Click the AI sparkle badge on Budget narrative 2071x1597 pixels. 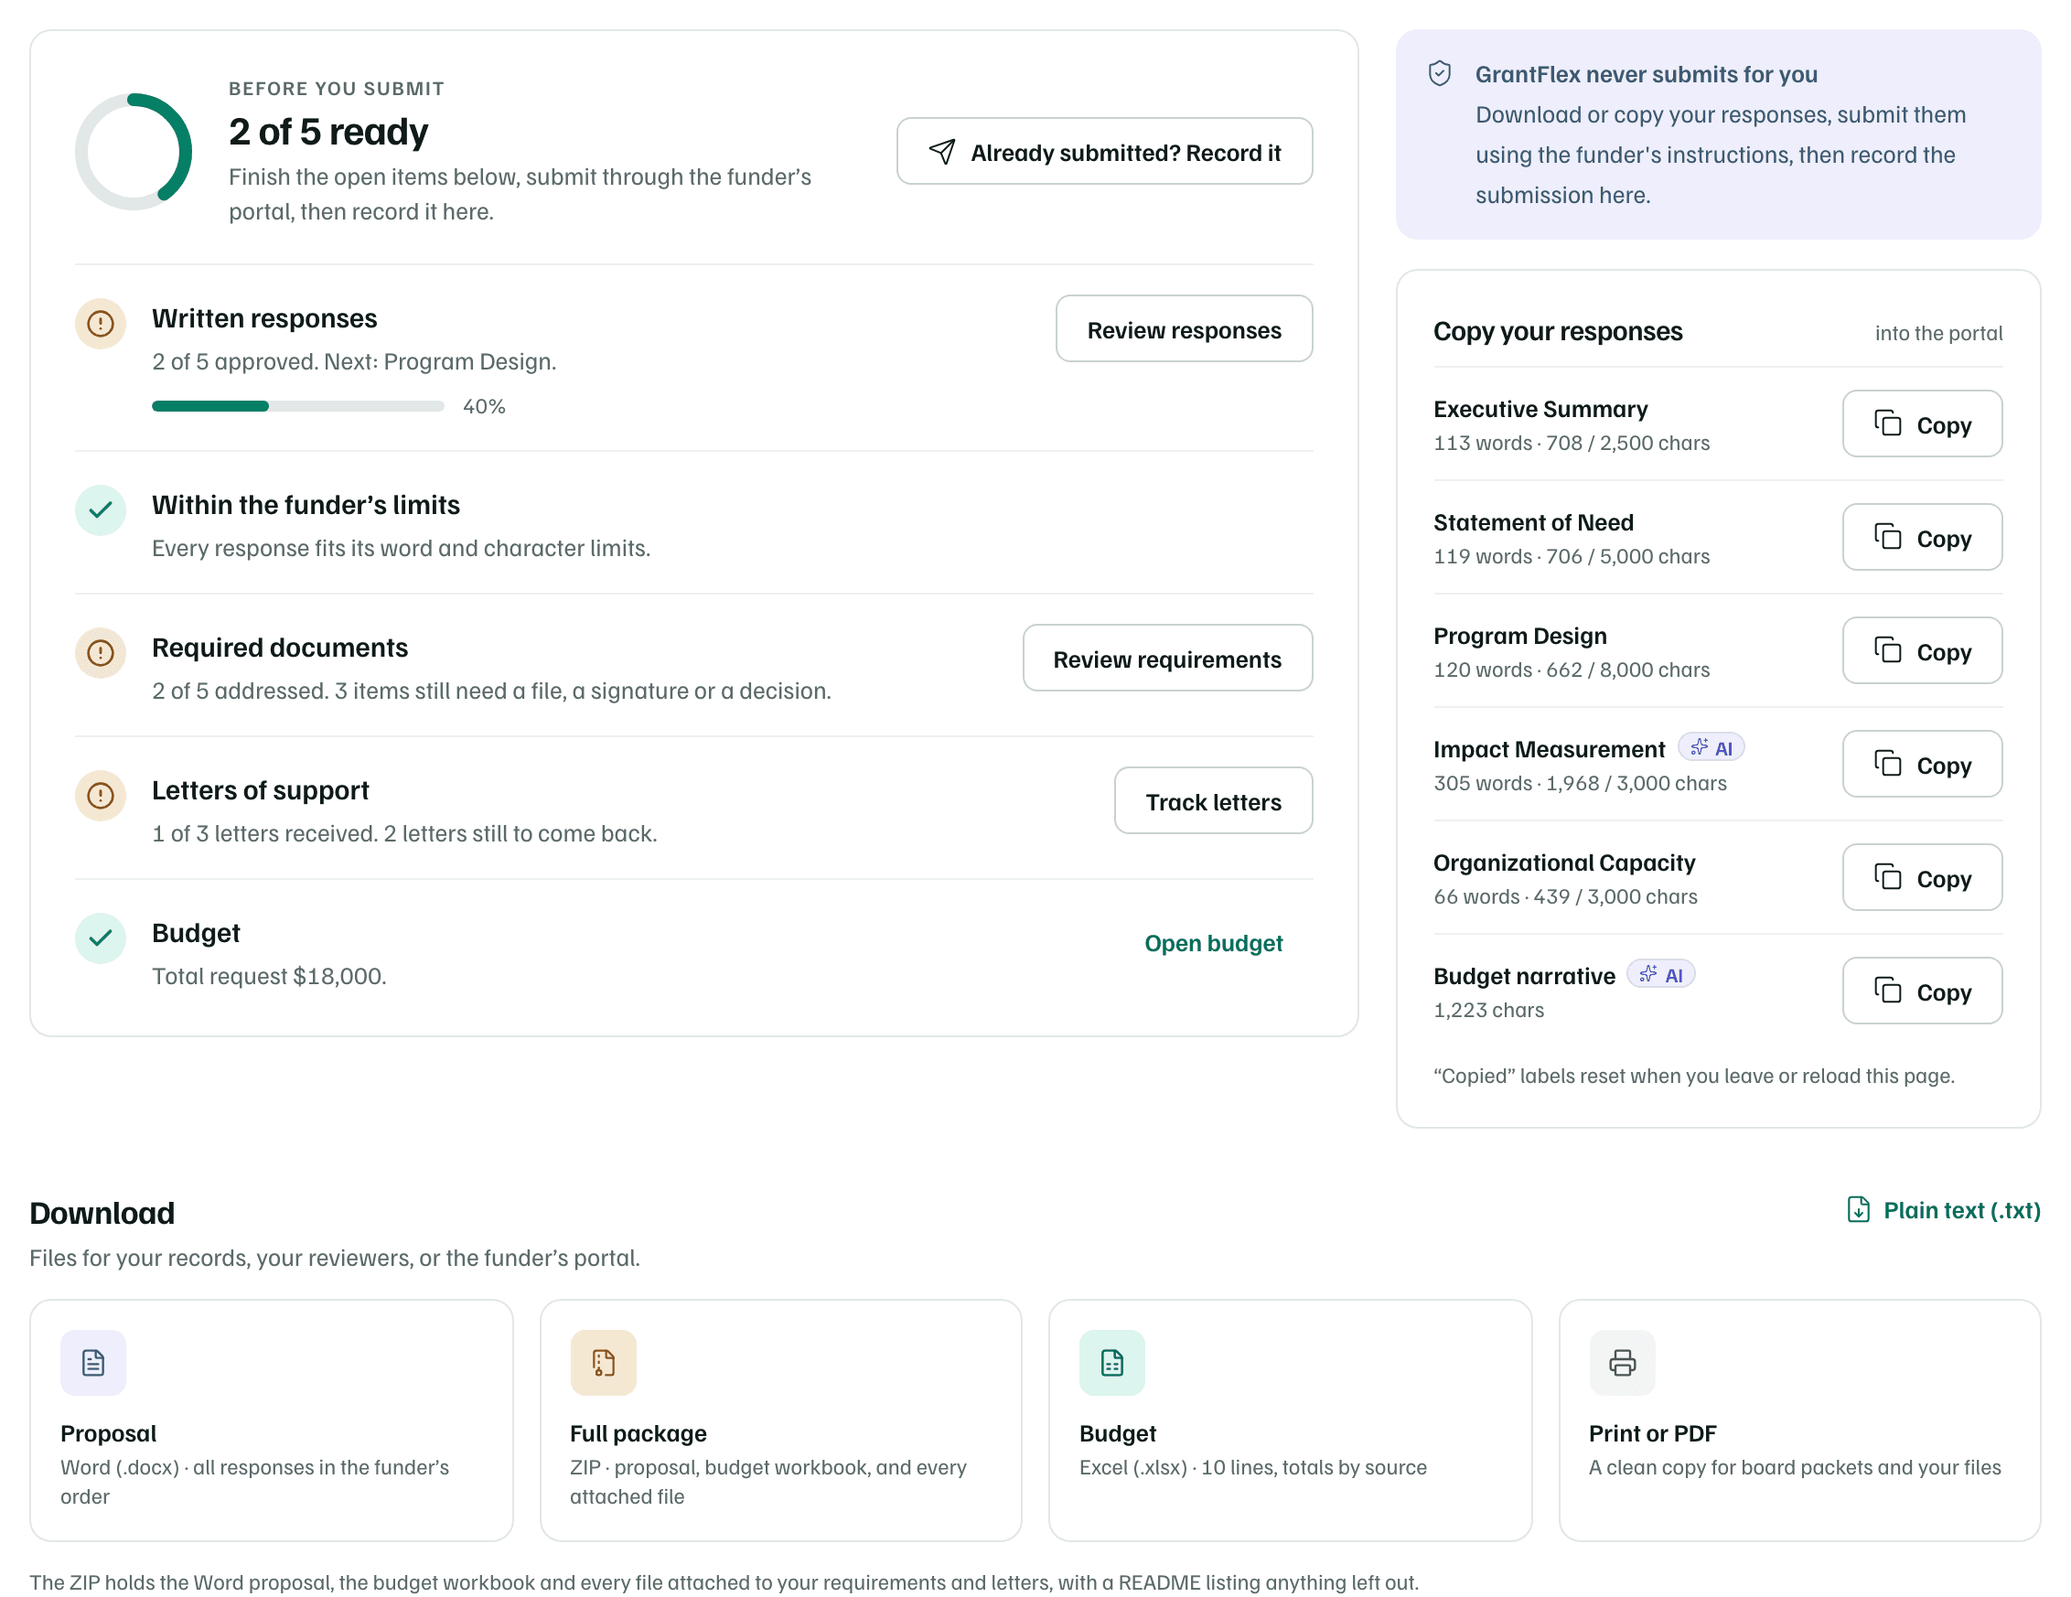1660,975
